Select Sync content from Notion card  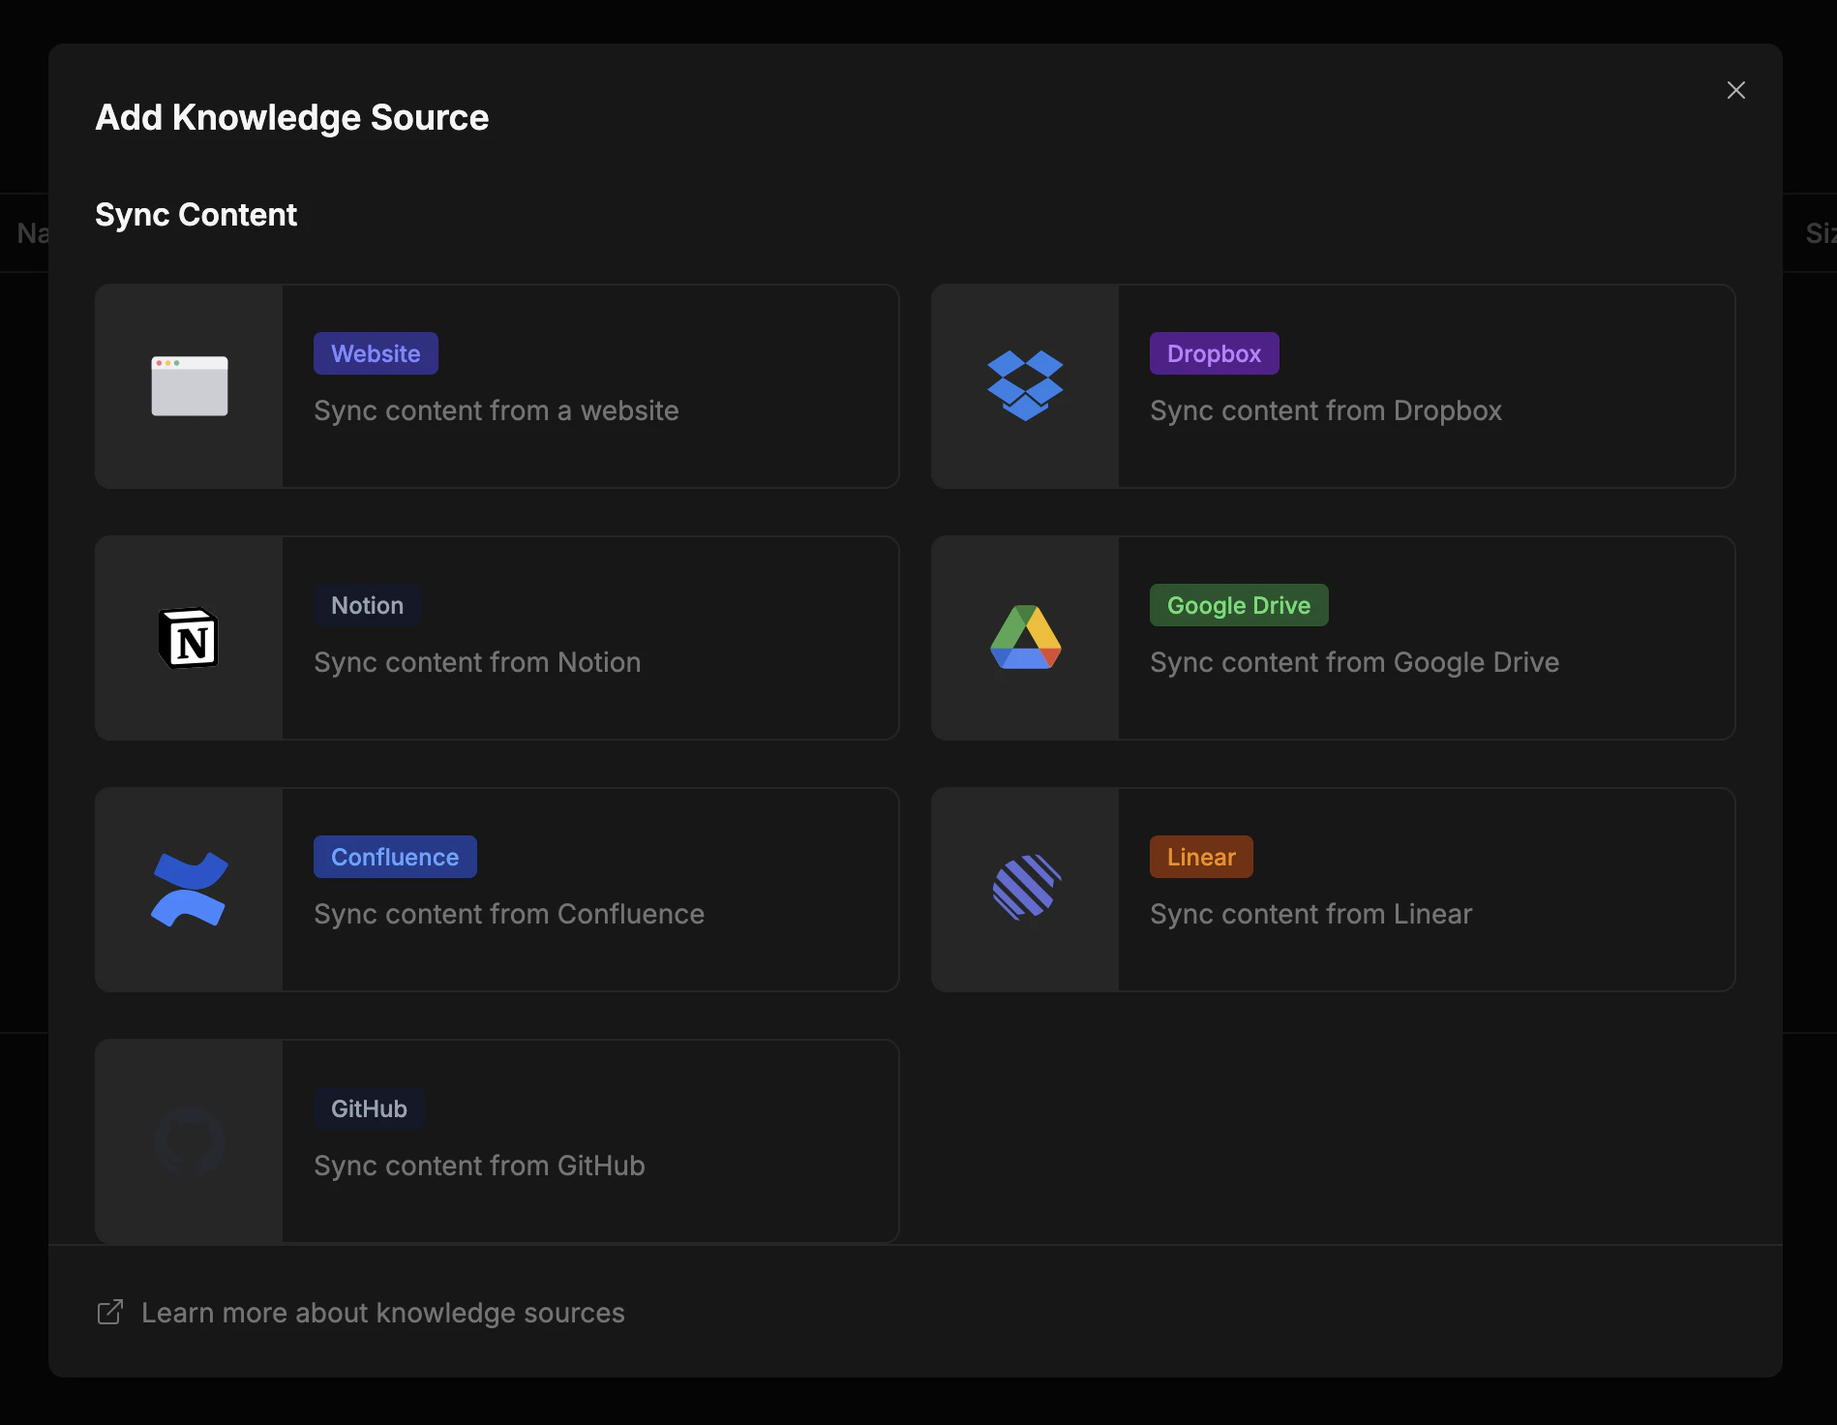click(590, 638)
